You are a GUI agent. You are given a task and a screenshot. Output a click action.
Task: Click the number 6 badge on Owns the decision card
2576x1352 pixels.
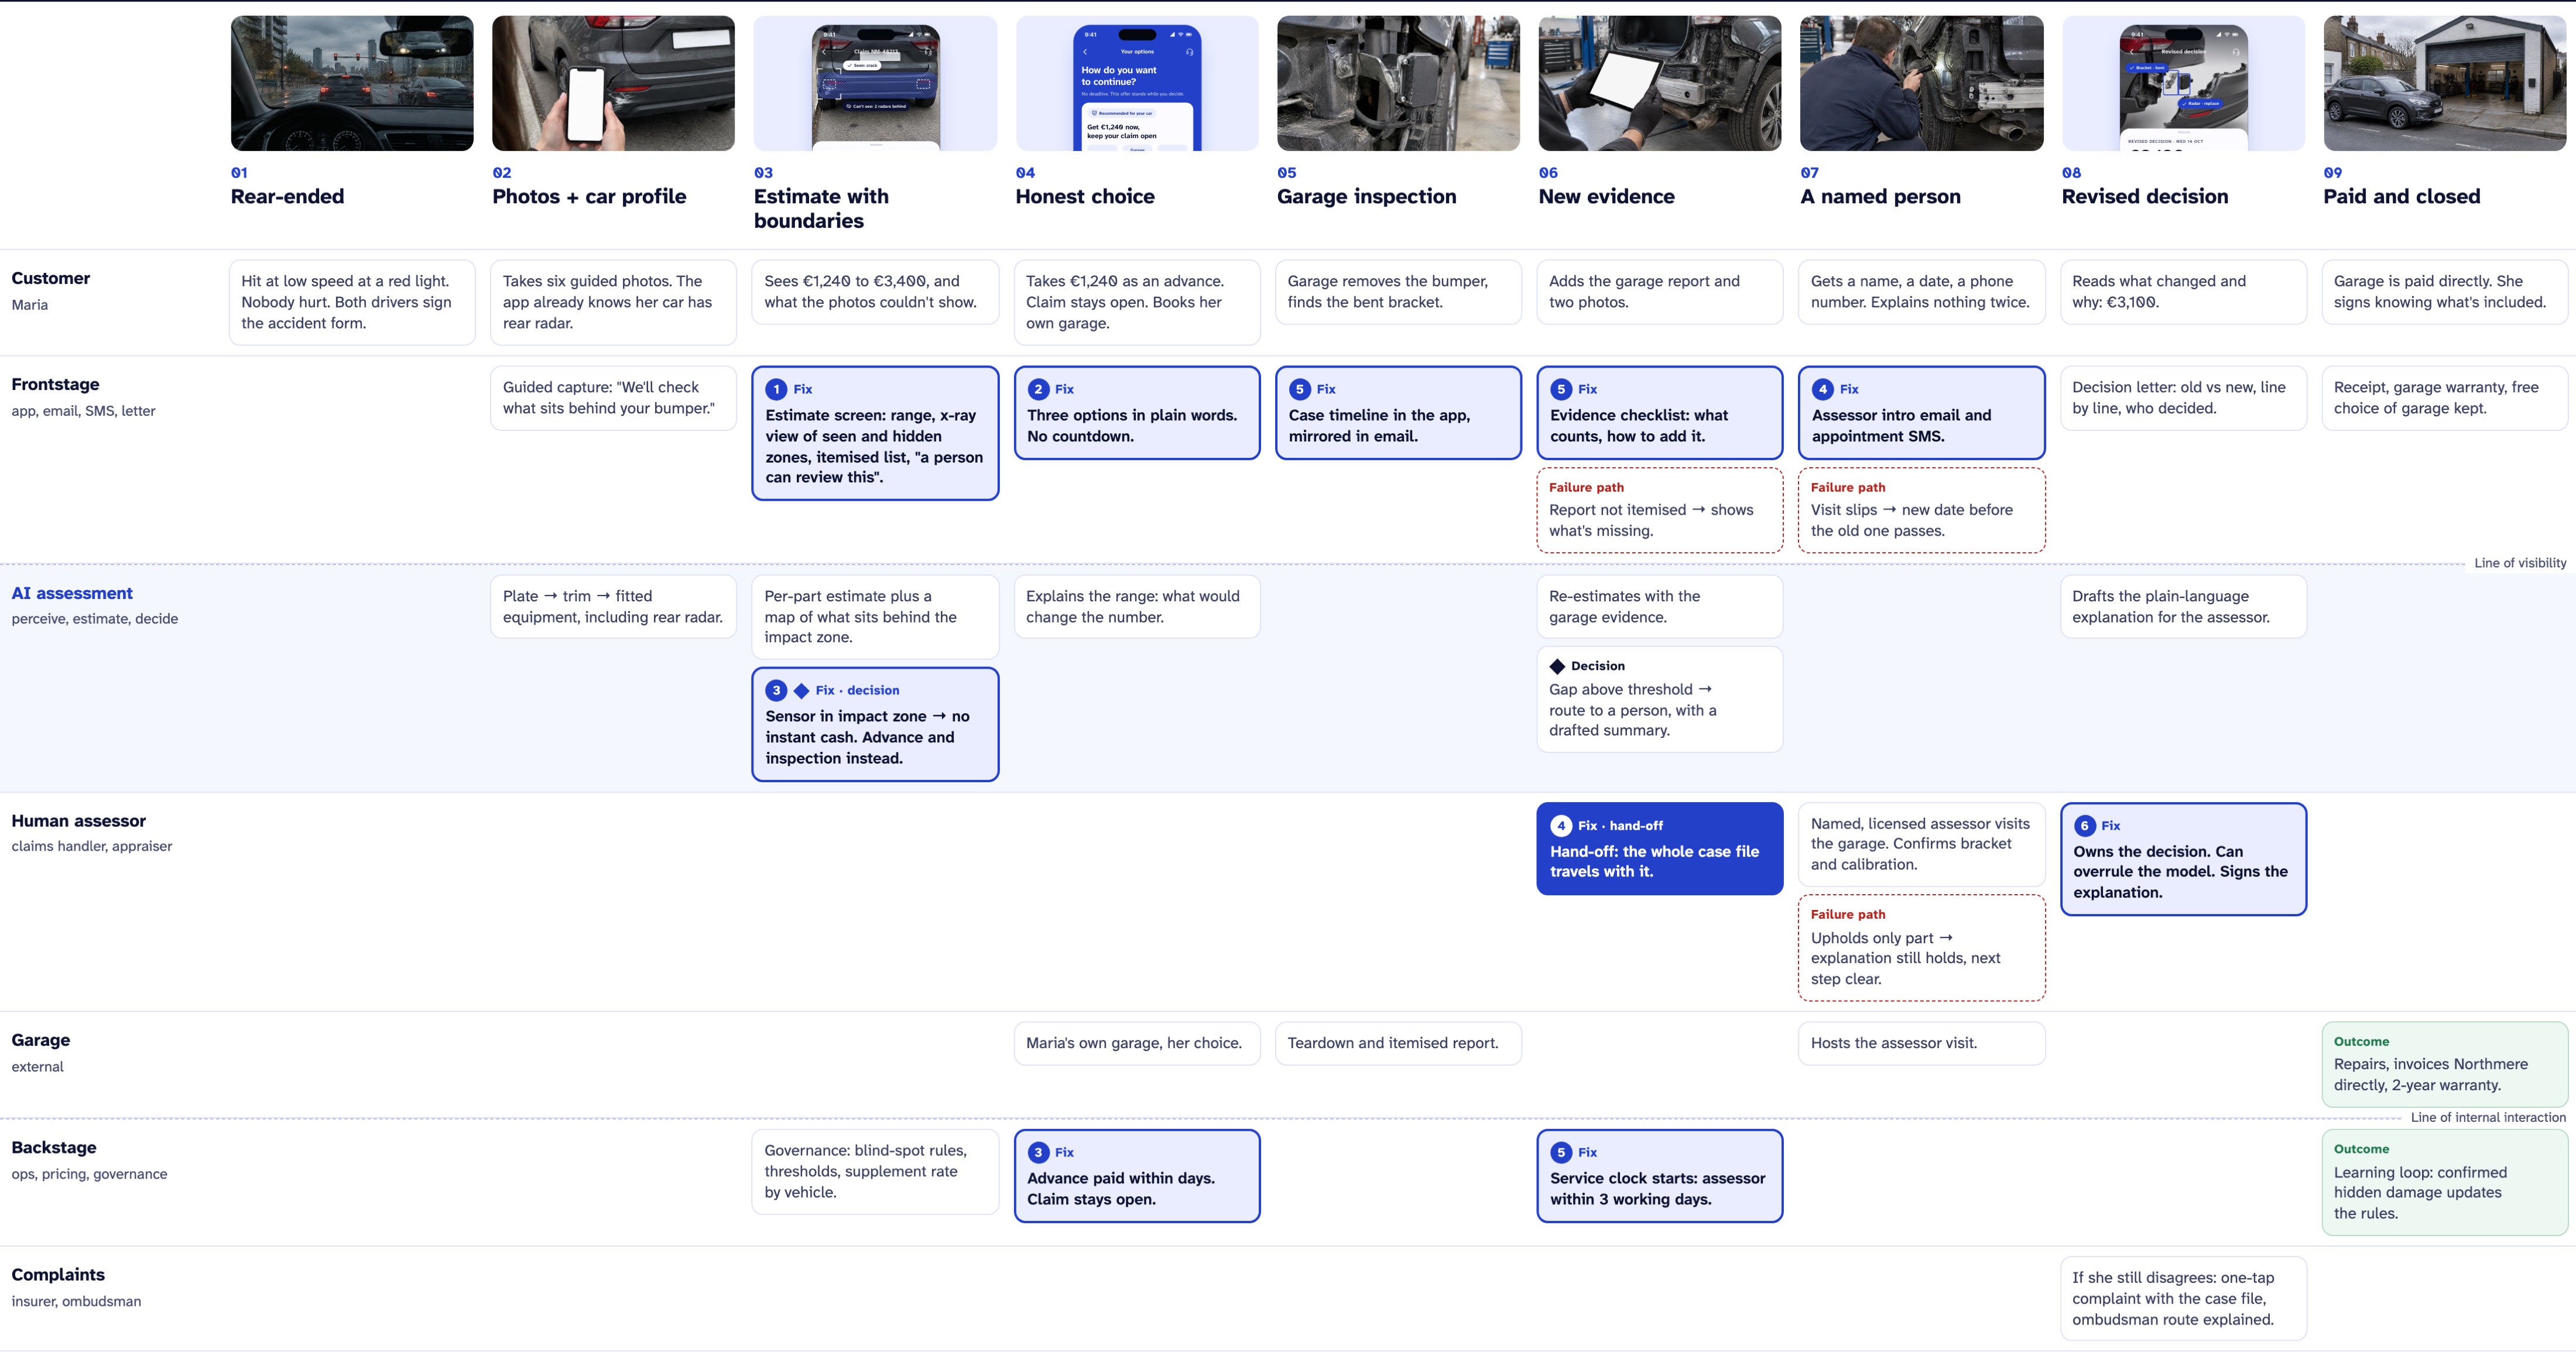point(2085,825)
